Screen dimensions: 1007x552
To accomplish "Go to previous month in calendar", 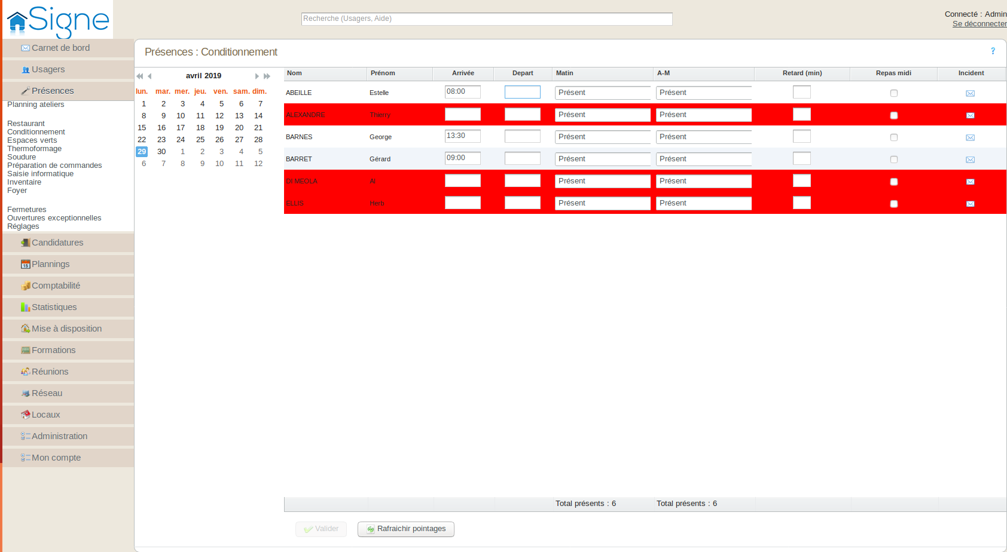I will point(149,76).
